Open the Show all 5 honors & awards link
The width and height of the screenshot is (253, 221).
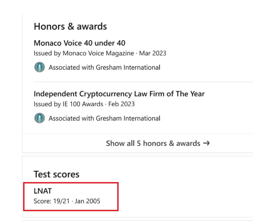point(158,143)
